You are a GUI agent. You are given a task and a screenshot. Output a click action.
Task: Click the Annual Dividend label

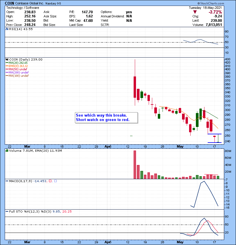tap(112, 16)
